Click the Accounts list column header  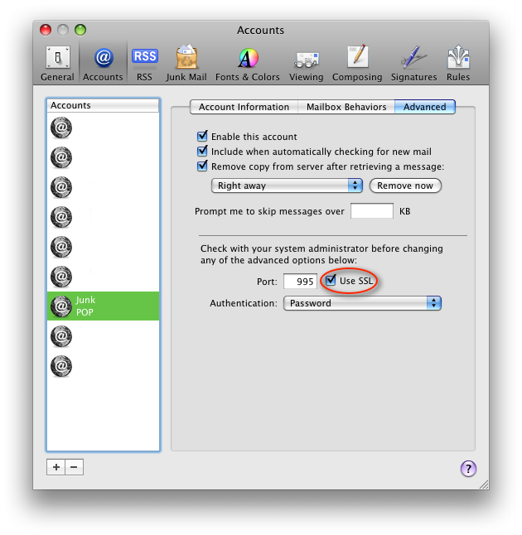[x=103, y=105]
